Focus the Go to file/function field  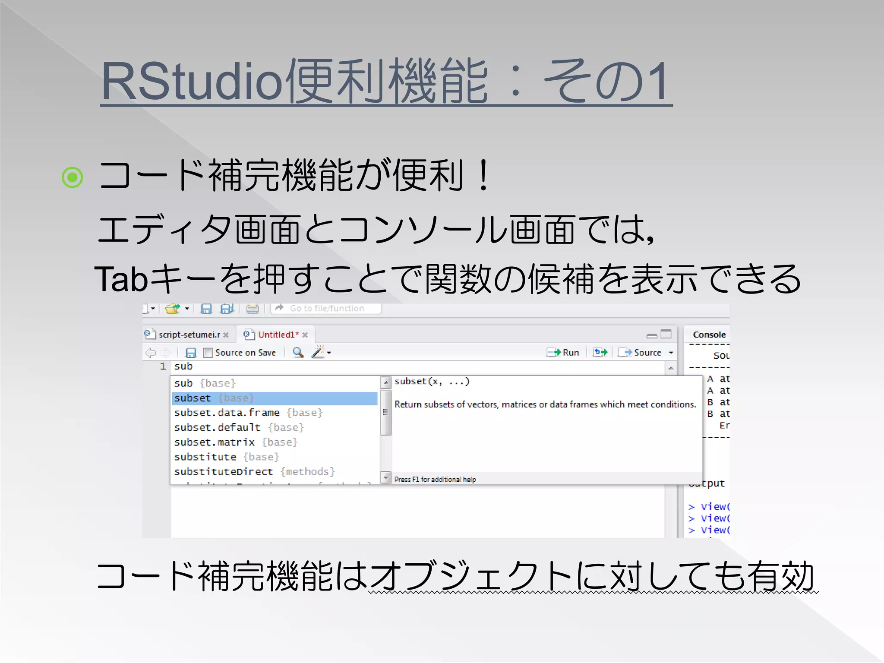click(326, 308)
